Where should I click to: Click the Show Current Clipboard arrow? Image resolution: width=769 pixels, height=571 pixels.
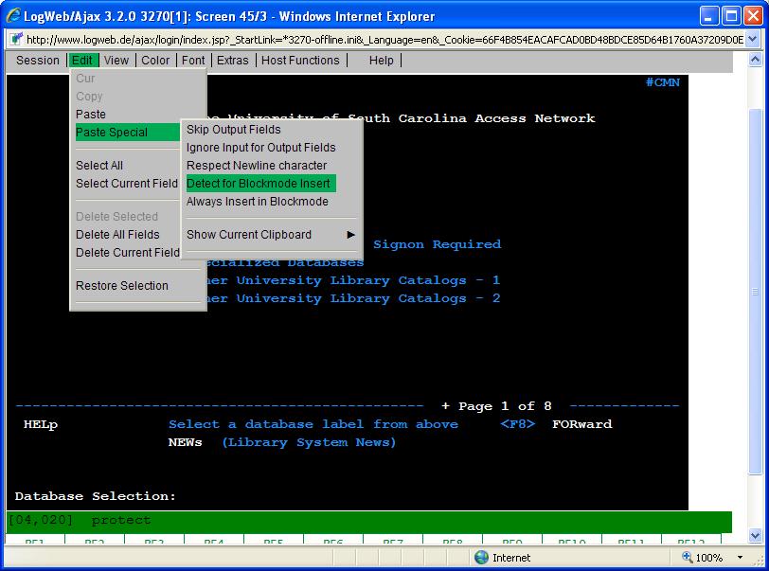(x=350, y=235)
